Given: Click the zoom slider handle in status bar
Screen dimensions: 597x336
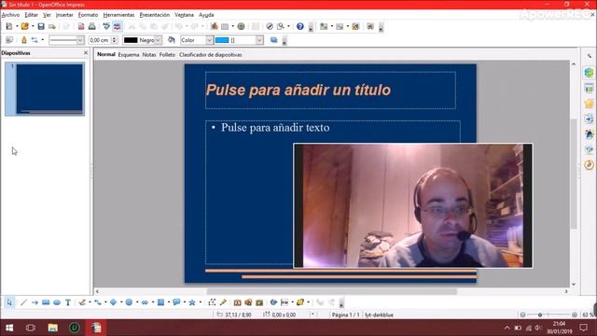Looking at the screenshot, I should coord(540,315).
